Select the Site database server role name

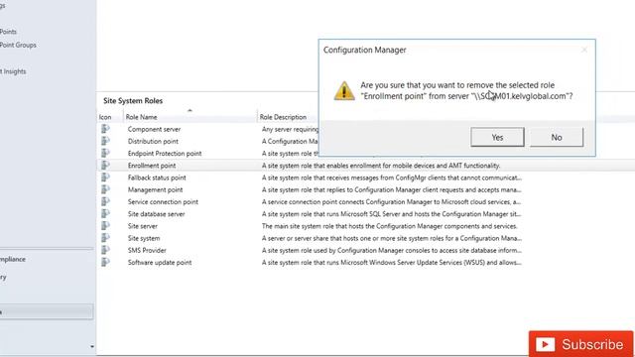pos(157,214)
